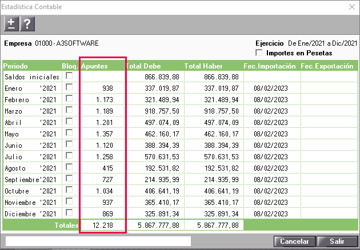
Task: Click Total Debe value for Octubre '2021
Action: pyautogui.click(x=162, y=191)
